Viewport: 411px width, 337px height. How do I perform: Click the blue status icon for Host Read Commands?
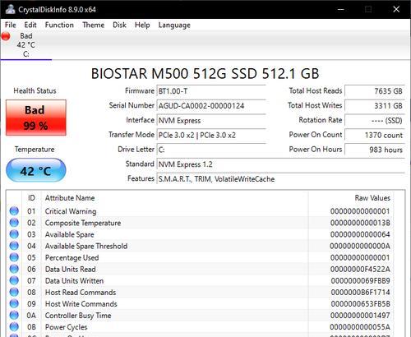click(14, 292)
